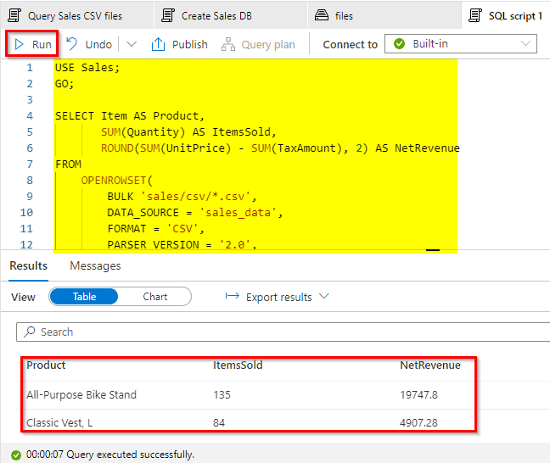Click the Publish upload icon

[158, 44]
